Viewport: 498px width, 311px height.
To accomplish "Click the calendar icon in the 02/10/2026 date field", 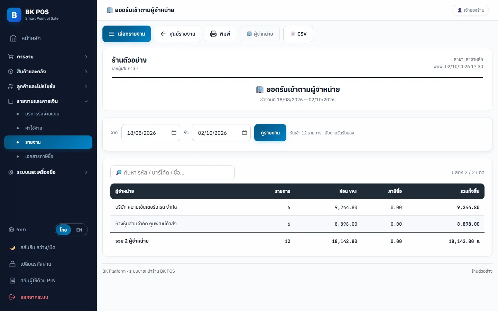I will [x=245, y=133].
